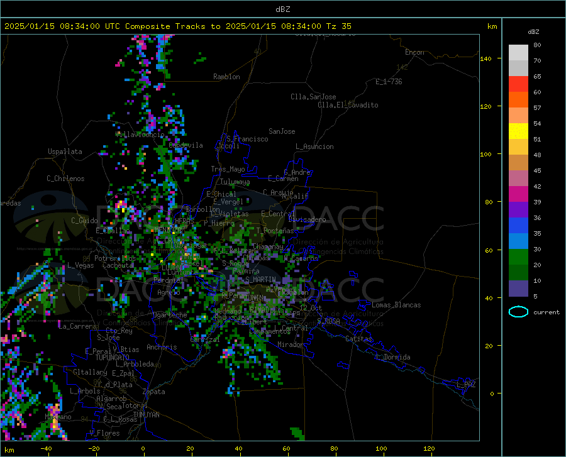The image size is (566, 457).
Task: Click the 'C_Guido' map label
Action: click(84, 221)
